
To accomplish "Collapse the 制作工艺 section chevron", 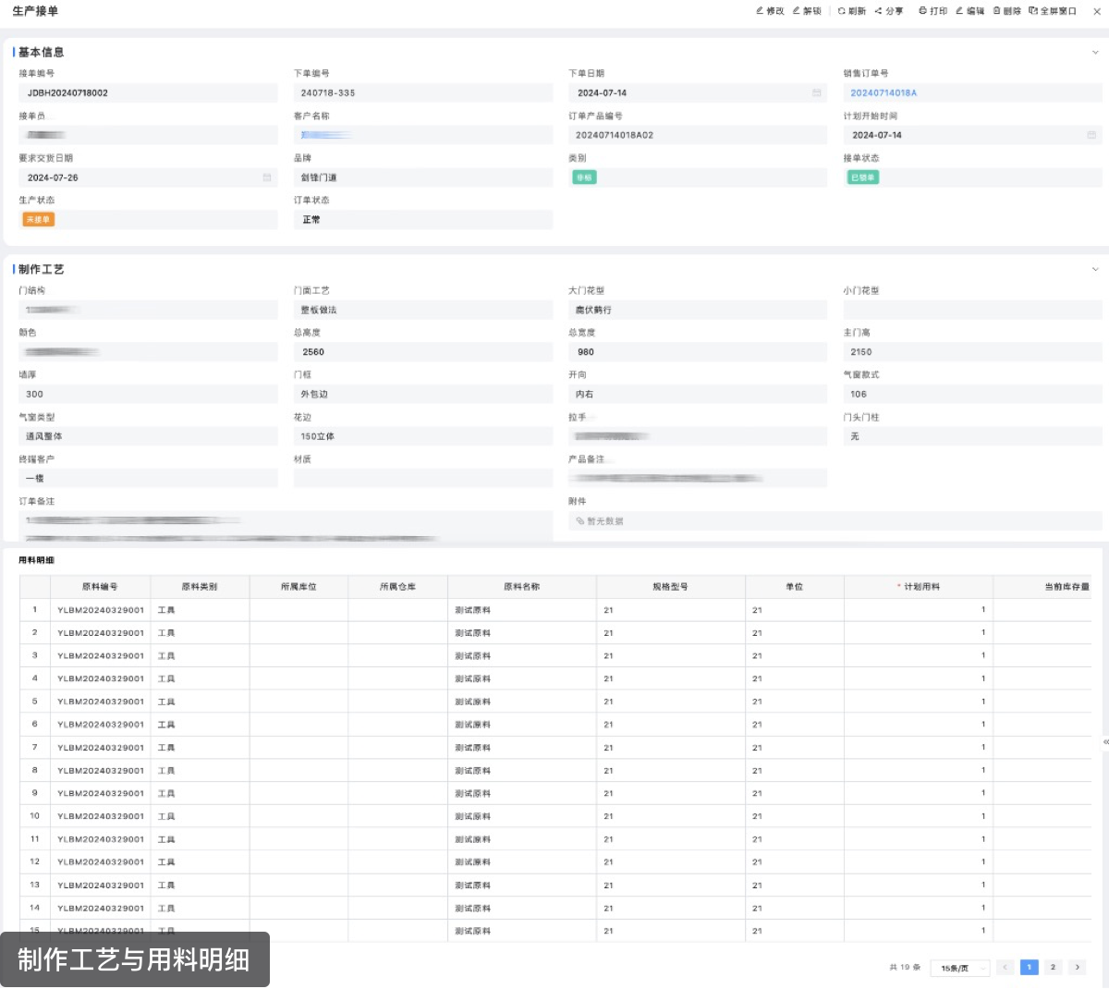I will (1095, 270).
